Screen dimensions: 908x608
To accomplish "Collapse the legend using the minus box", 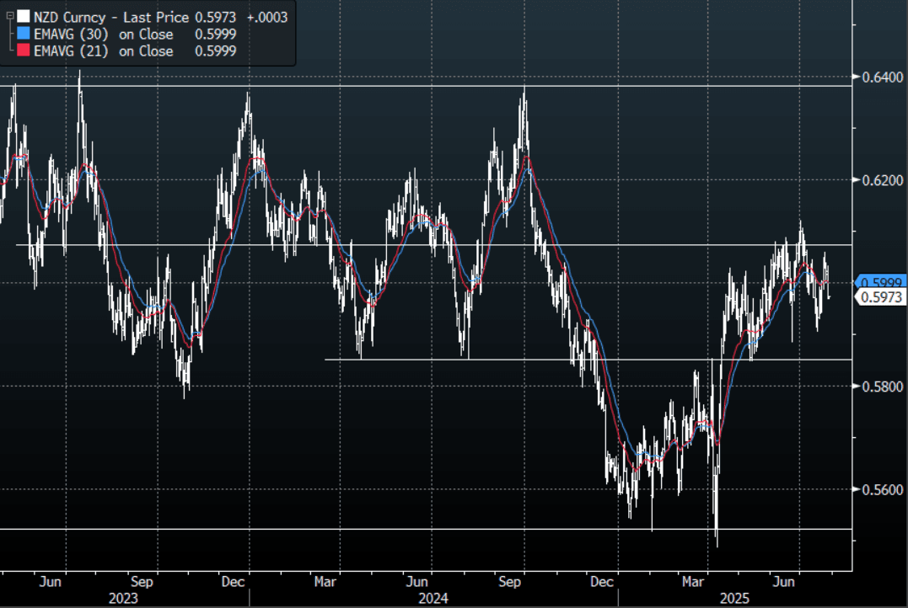I will [10, 17].
